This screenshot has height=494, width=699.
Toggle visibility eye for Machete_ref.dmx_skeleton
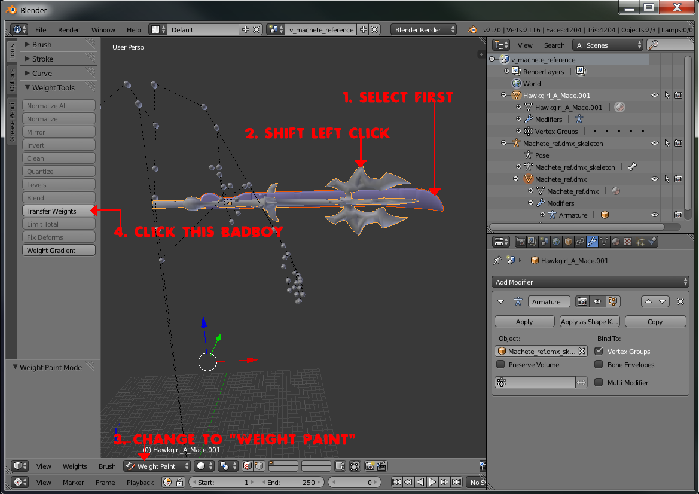(654, 143)
